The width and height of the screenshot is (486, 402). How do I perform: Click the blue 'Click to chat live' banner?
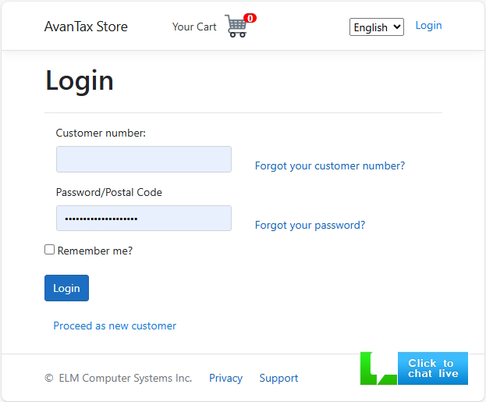432,368
